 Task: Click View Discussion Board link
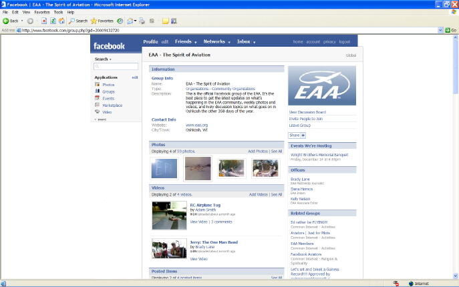(x=307, y=112)
